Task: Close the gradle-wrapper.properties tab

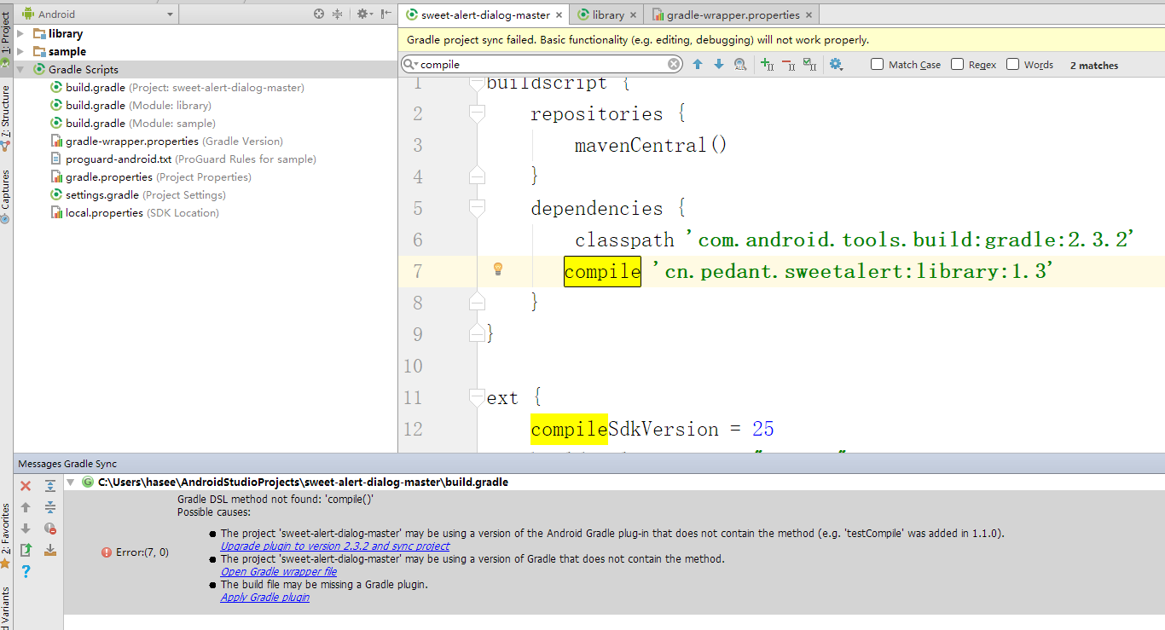Action: [809, 15]
